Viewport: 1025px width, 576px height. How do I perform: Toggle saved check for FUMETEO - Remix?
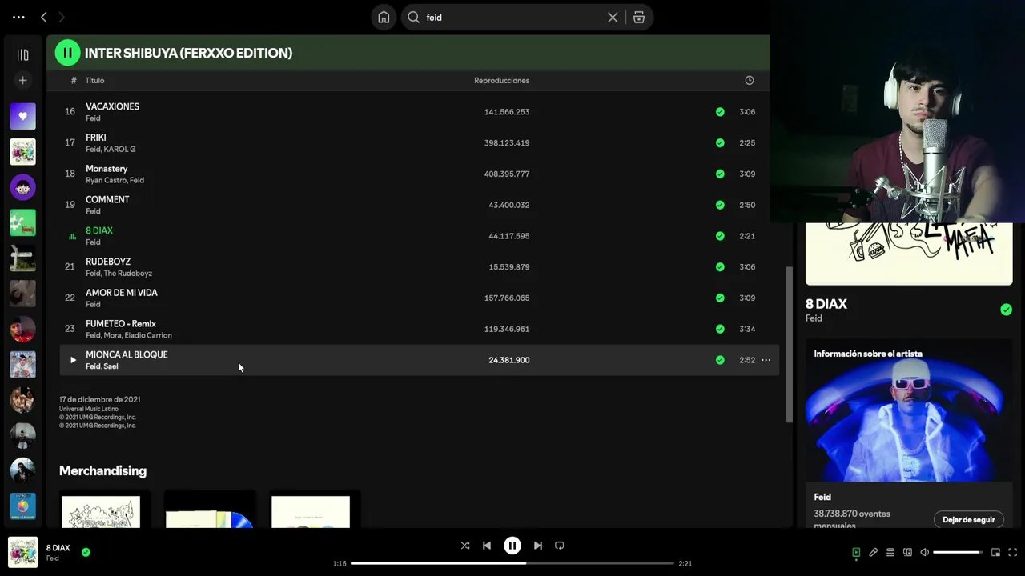click(x=720, y=329)
